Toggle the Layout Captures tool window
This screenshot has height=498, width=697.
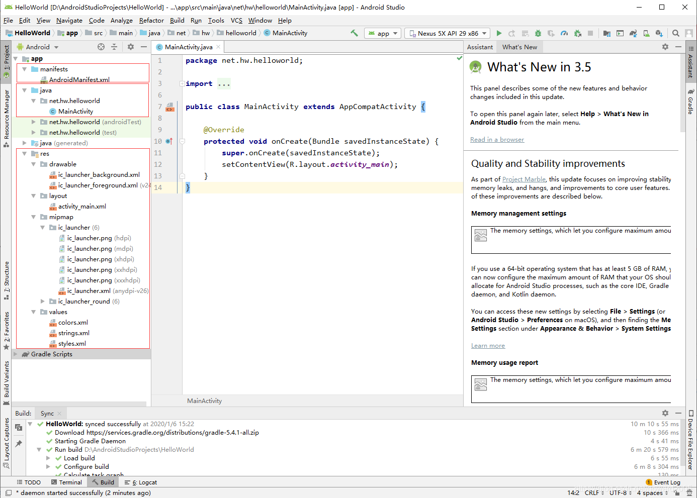(6, 443)
